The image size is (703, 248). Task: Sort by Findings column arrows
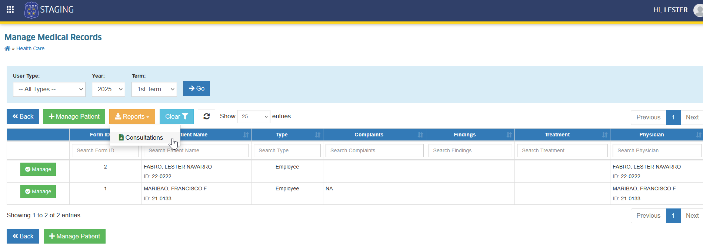coord(509,135)
